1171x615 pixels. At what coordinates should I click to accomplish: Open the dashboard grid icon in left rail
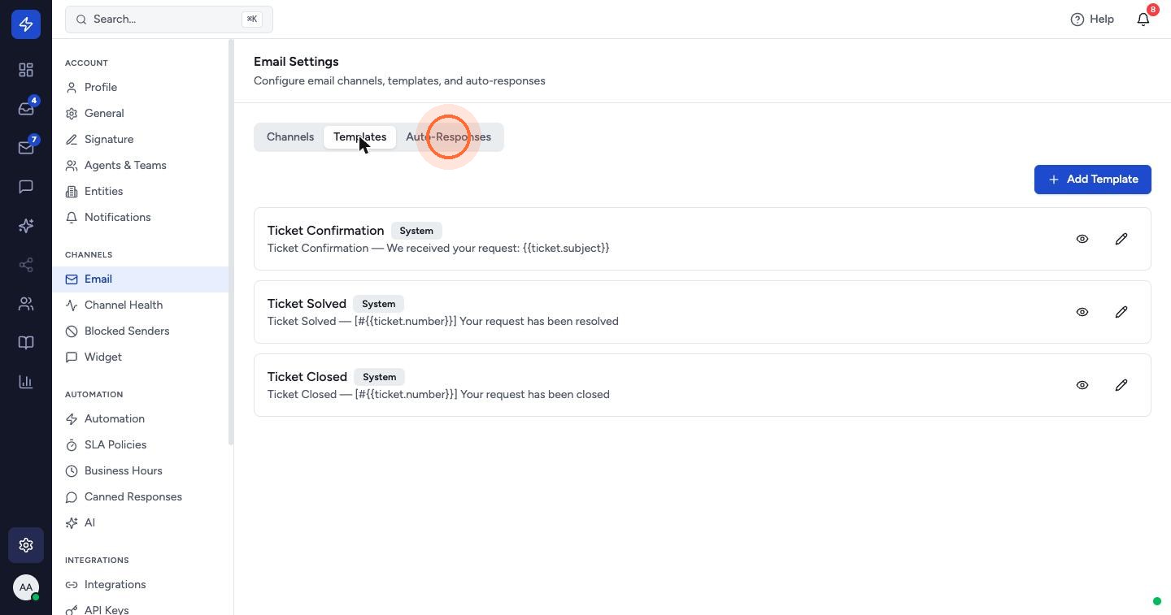[26, 70]
